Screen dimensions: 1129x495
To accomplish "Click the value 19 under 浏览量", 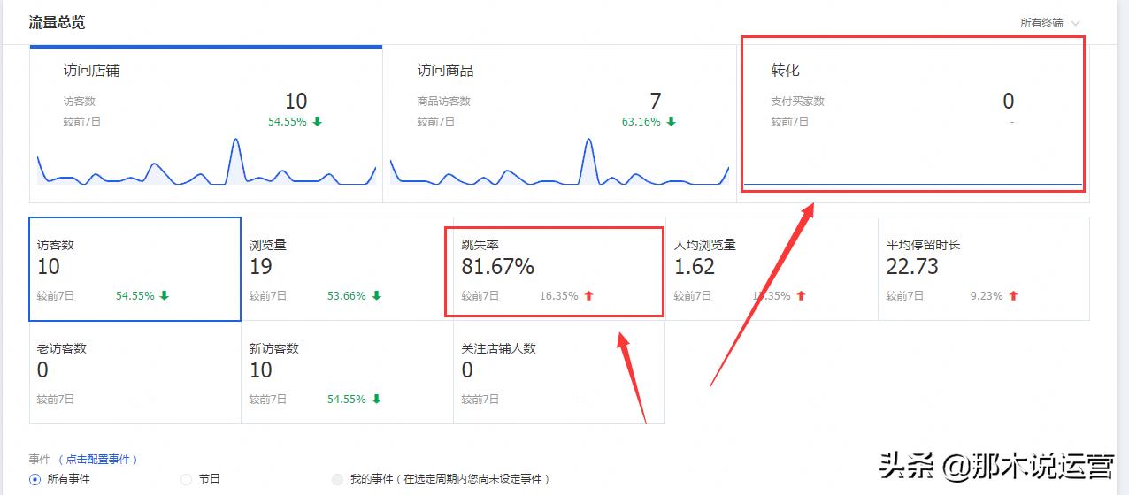I will click(261, 267).
